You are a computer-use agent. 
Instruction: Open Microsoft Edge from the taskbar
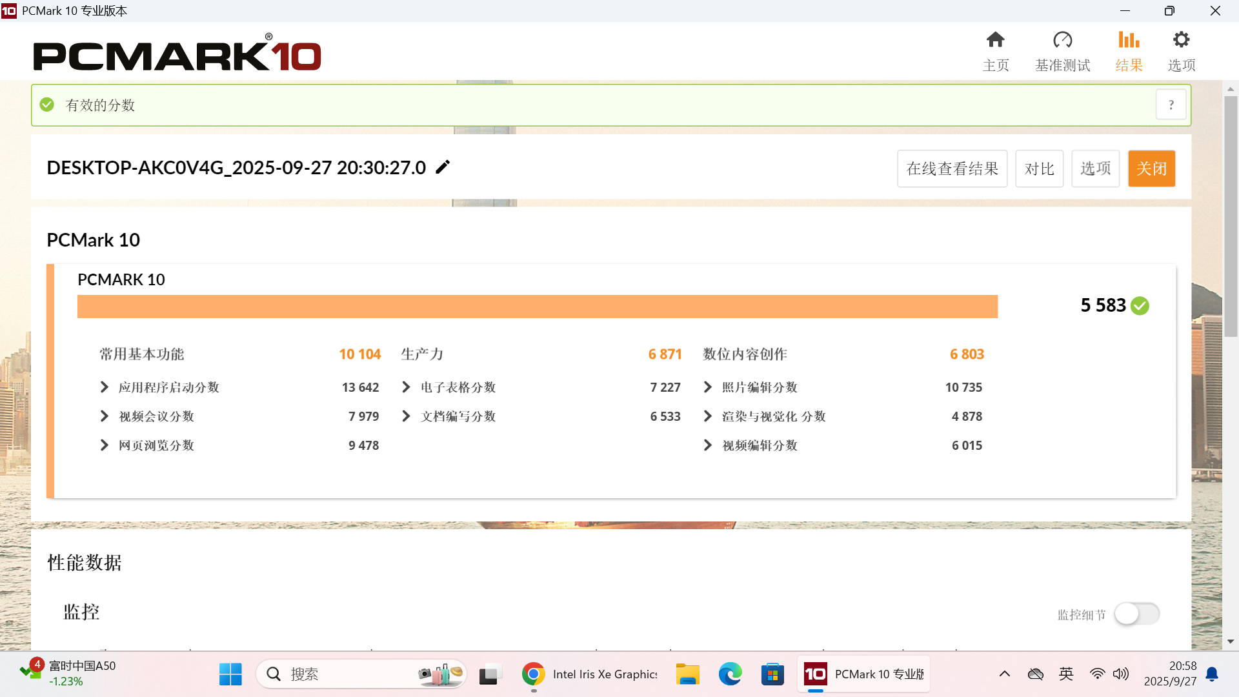tap(730, 674)
